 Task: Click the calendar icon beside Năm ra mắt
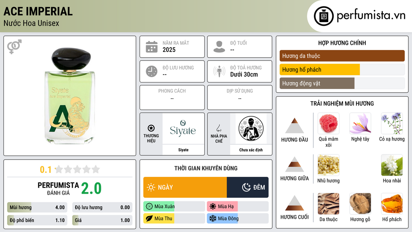point(152,47)
